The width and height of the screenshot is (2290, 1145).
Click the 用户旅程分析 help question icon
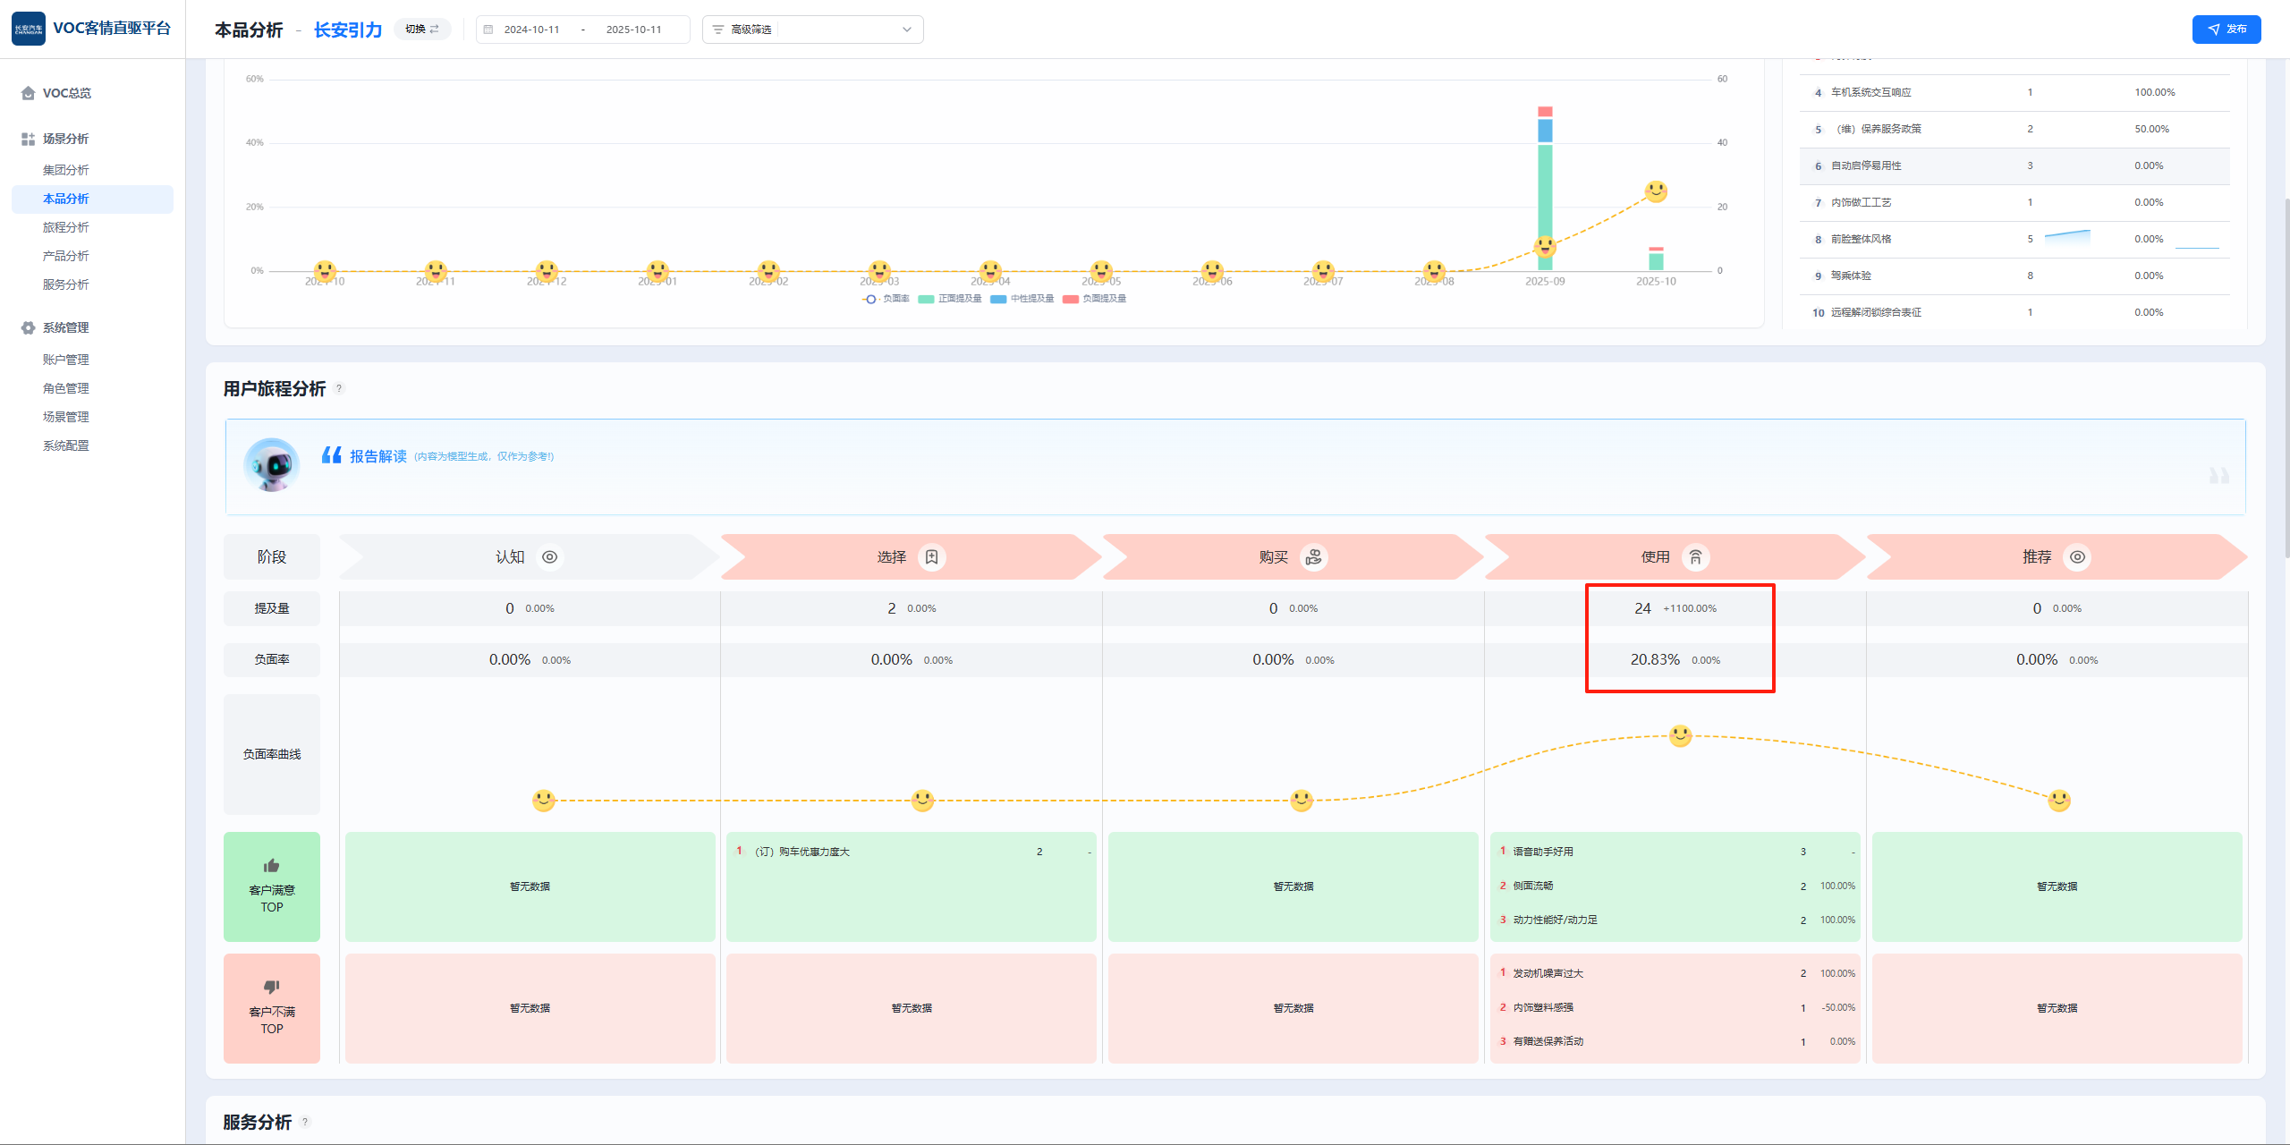point(339,388)
